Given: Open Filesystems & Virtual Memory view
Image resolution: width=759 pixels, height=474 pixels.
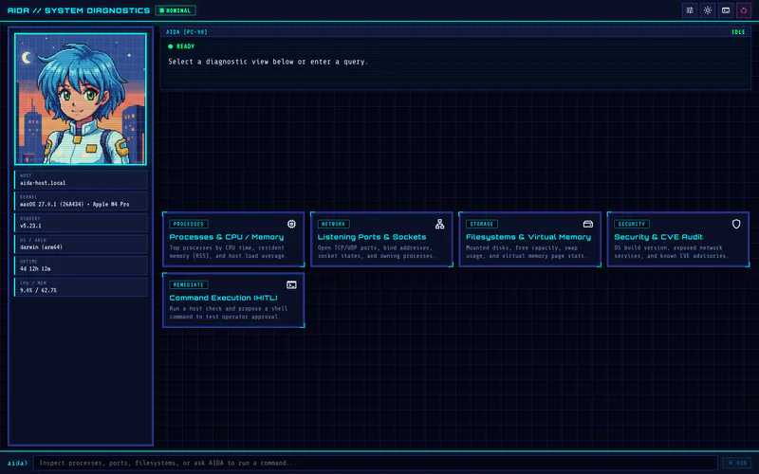Looking at the screenshot, I should pos(530,239).
